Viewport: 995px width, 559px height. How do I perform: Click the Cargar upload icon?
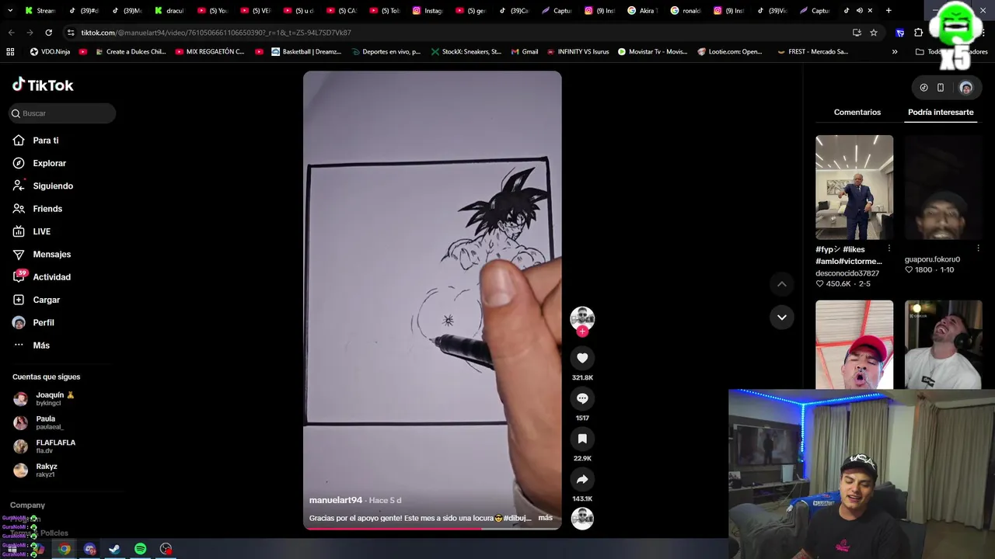(x=19, y=300)
